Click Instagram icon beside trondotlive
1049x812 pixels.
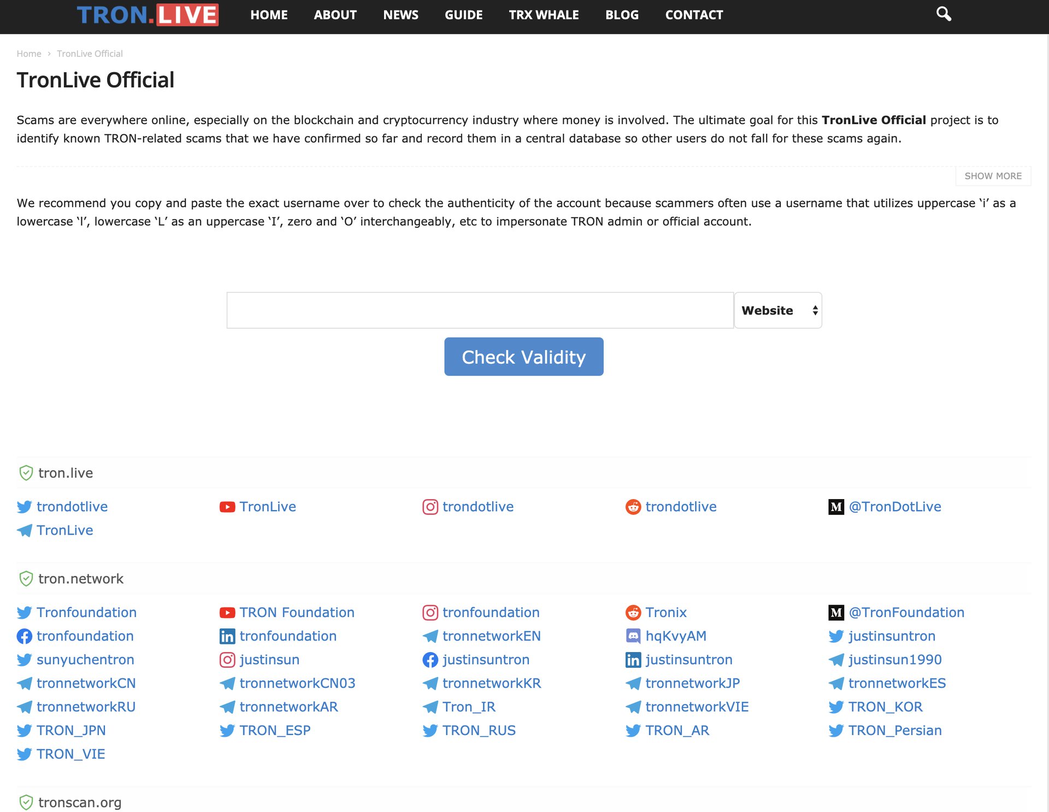tap(430, 507)
